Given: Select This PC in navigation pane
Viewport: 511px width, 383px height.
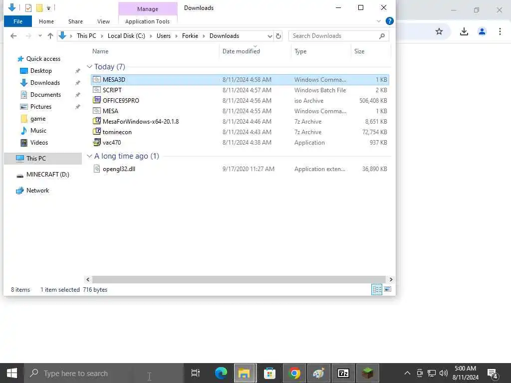Looking at the screenshot, I should pos(36,158).
